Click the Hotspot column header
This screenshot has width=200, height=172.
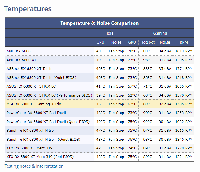click(148, 42)
